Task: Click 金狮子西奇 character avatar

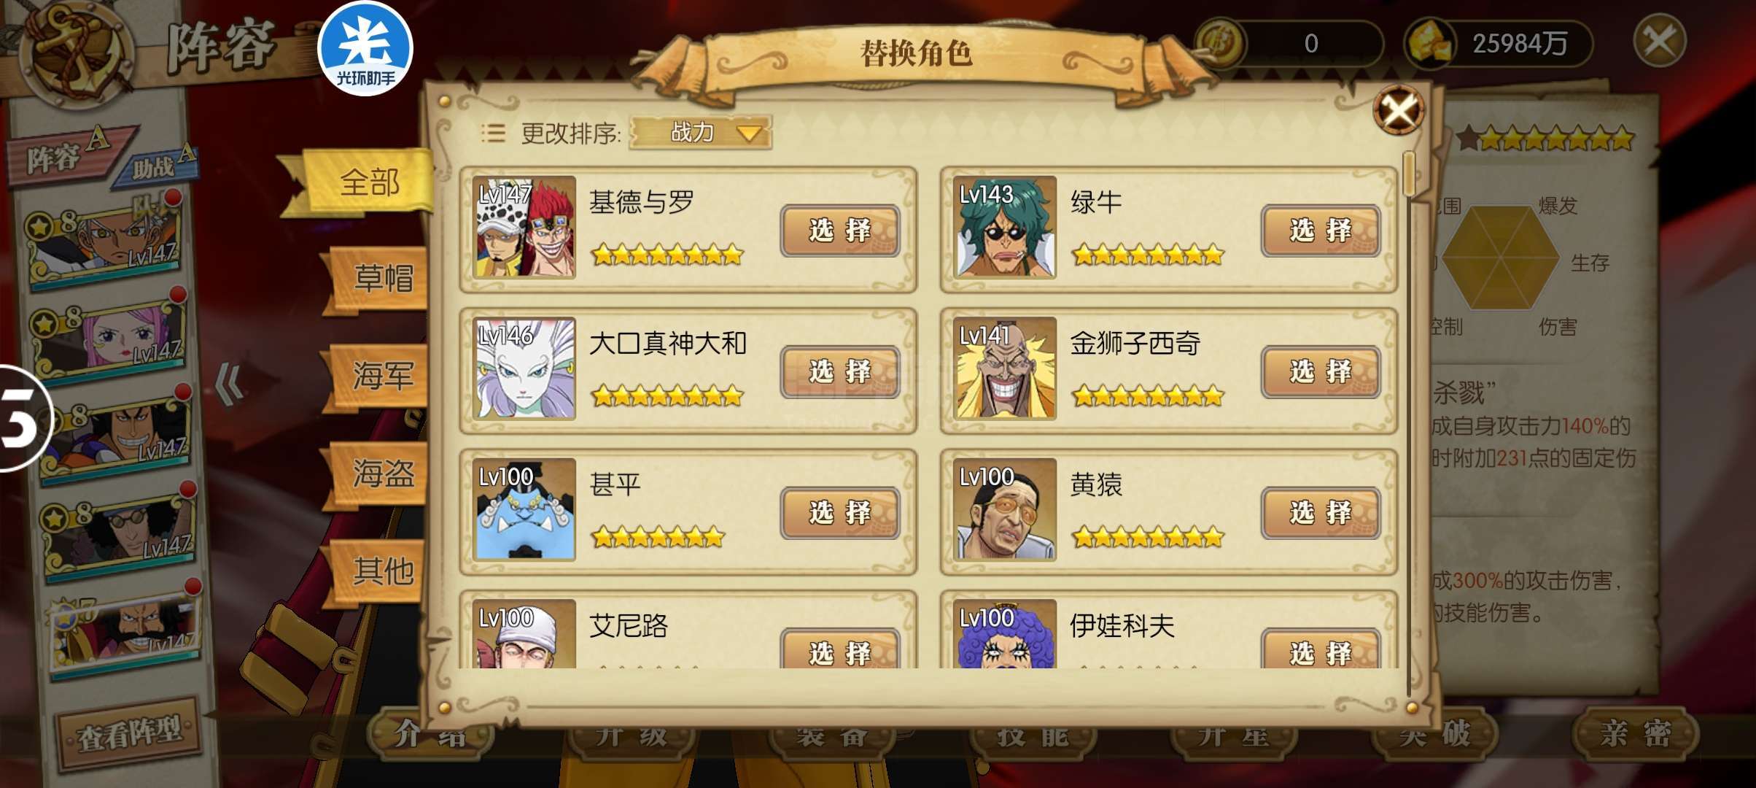Action: (x=1004, y=368)
